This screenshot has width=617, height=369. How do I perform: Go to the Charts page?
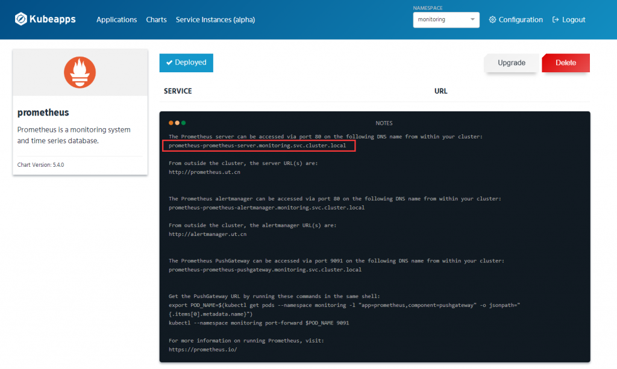coord(156,20)
